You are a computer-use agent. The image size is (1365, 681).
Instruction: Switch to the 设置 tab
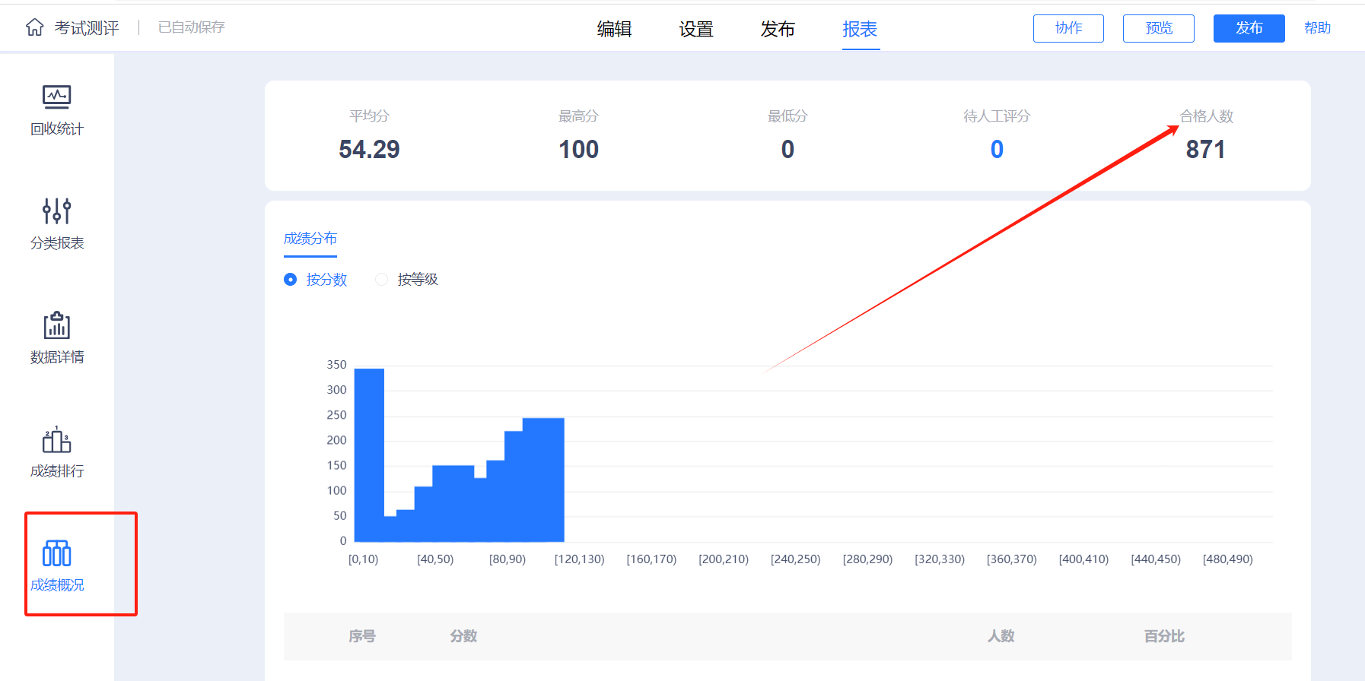696,29
